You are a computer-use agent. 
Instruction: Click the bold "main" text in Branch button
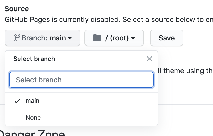58,38
